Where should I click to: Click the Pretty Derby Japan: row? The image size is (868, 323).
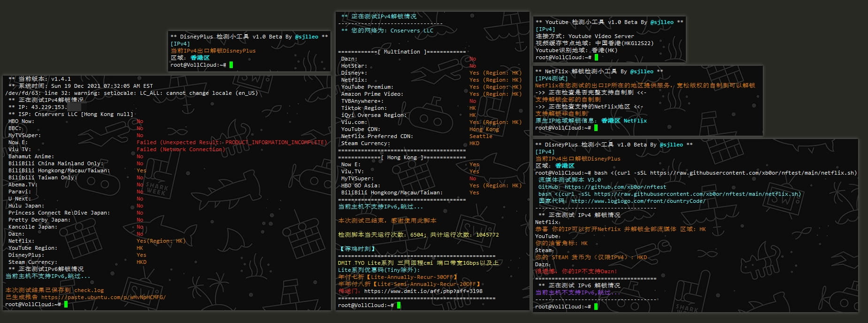tap(76, 220)
